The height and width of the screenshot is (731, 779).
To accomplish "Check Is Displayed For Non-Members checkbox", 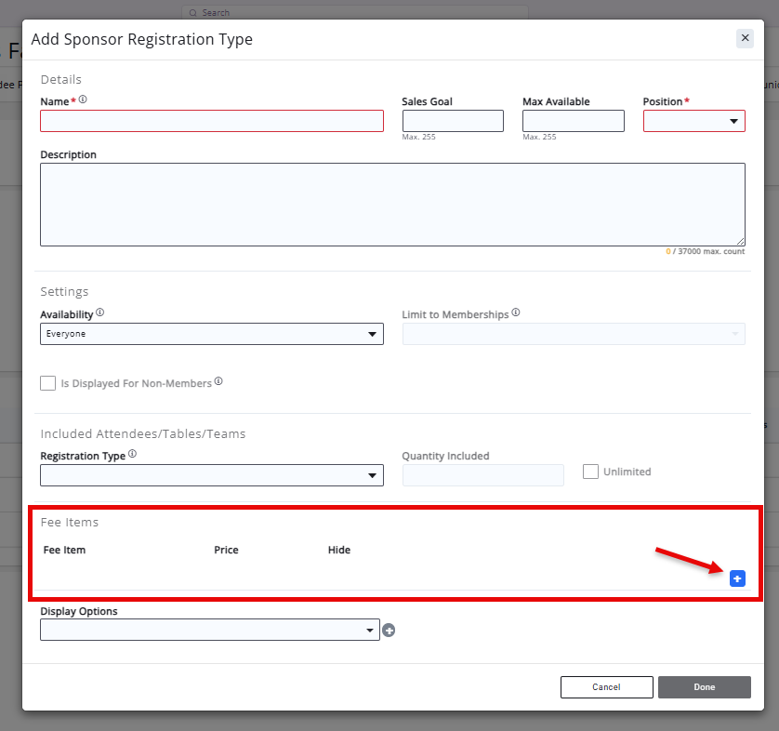I will click(x=47, y=383).
